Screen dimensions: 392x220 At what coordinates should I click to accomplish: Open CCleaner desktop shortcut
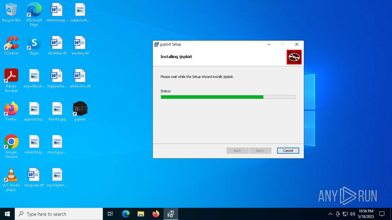tap(11, 46)
